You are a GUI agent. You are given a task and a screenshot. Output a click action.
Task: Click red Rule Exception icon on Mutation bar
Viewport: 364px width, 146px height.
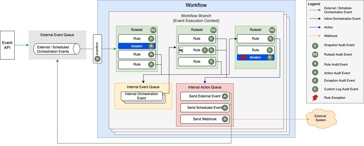pyautogui.click(x=244, y=57)
